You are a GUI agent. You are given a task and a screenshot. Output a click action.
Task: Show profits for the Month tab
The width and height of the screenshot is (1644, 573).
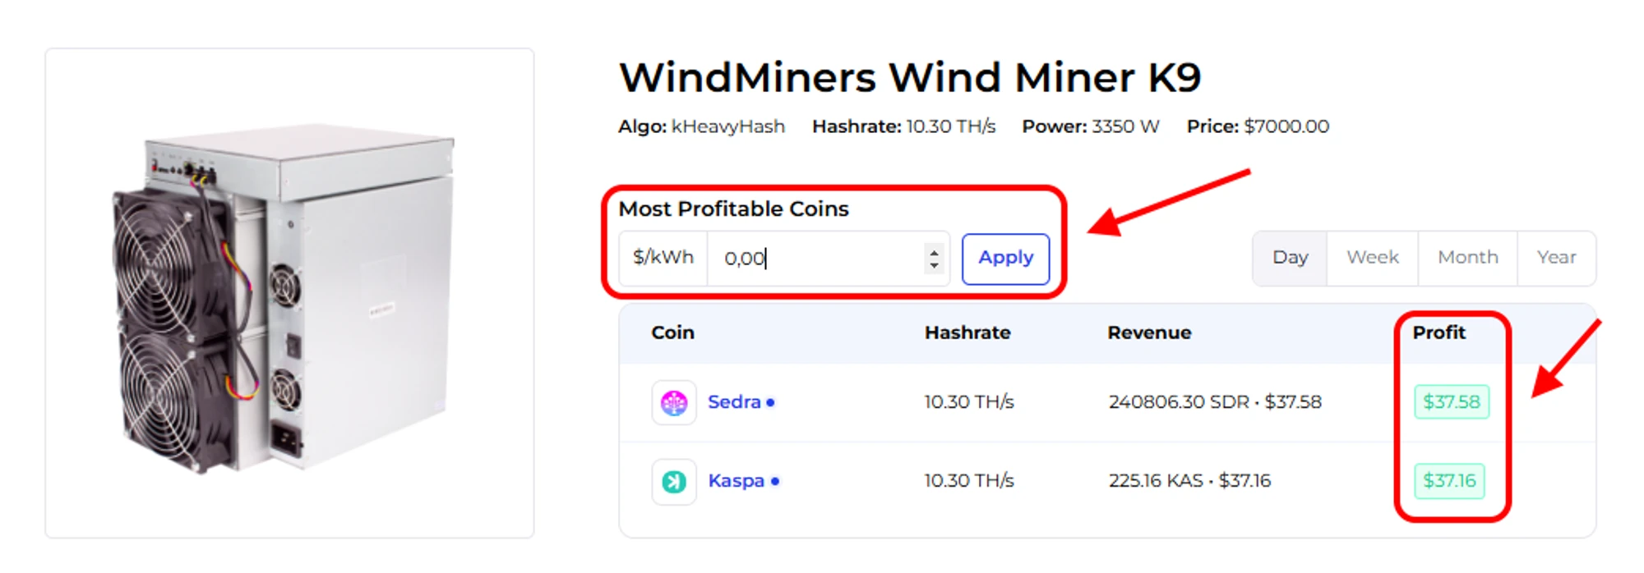pyautogui.click(x=1467, y=258)
